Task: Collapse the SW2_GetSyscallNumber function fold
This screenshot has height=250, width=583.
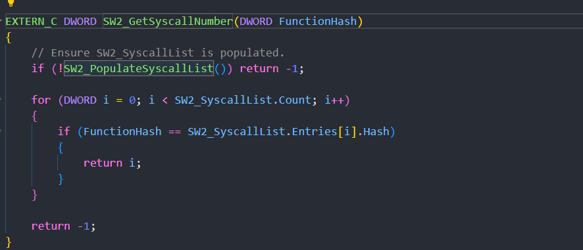Action: pyautogui.click(x=1, y=19)
